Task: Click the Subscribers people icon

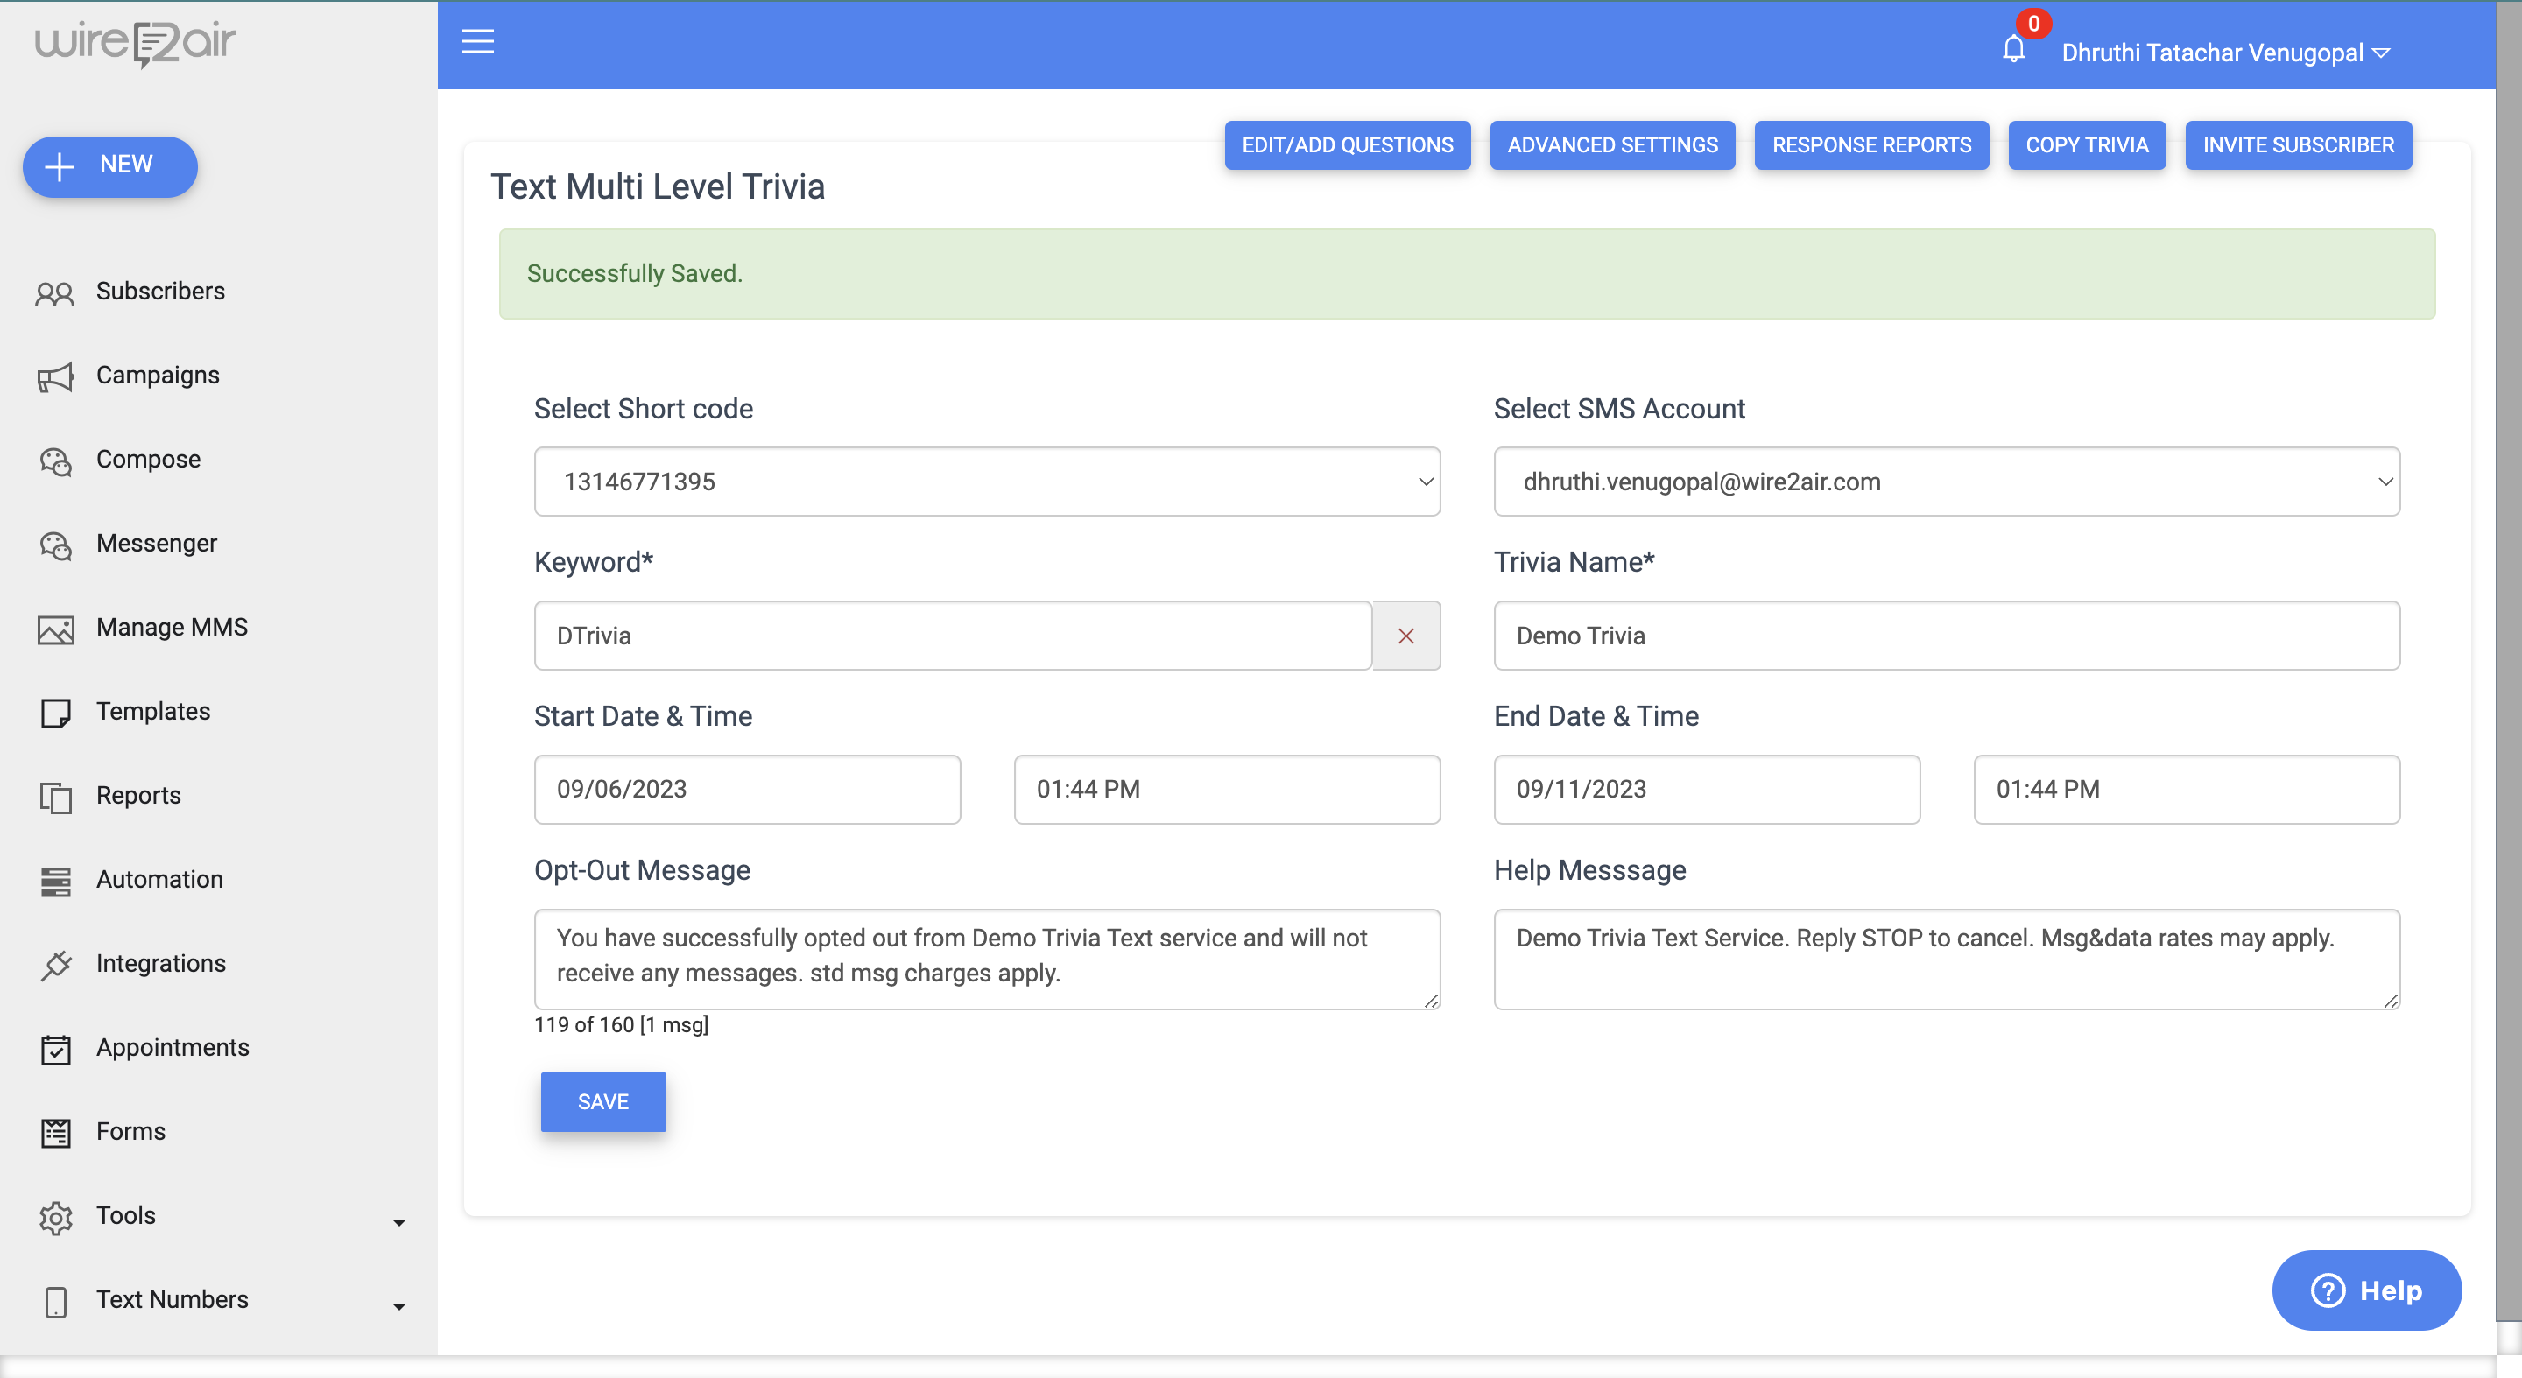Action: coord(55,292)
